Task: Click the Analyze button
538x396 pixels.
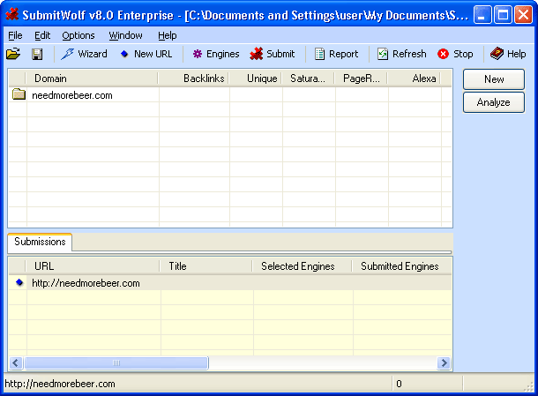Action: tap(494, 102)
